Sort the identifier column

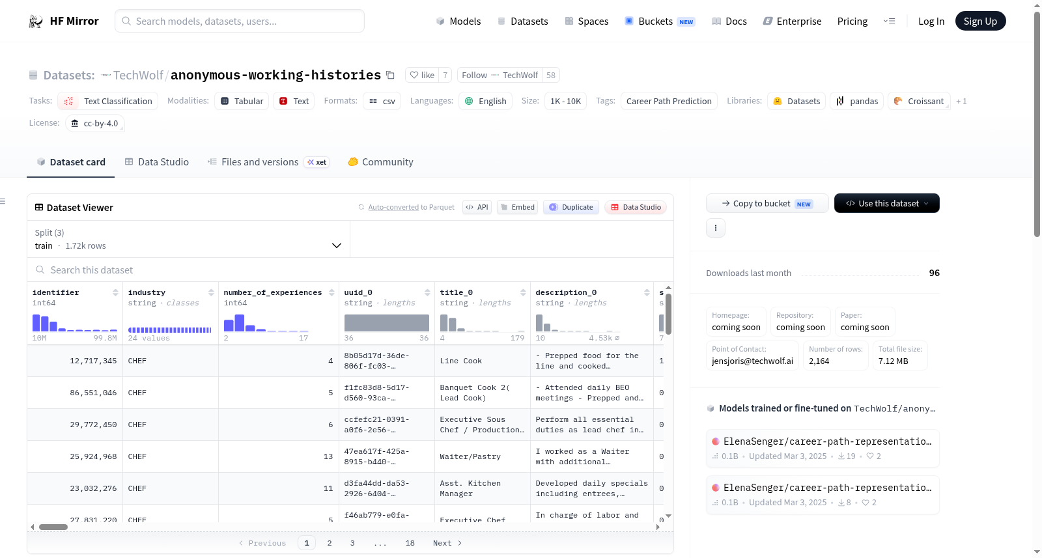click(x=115, y=292)
